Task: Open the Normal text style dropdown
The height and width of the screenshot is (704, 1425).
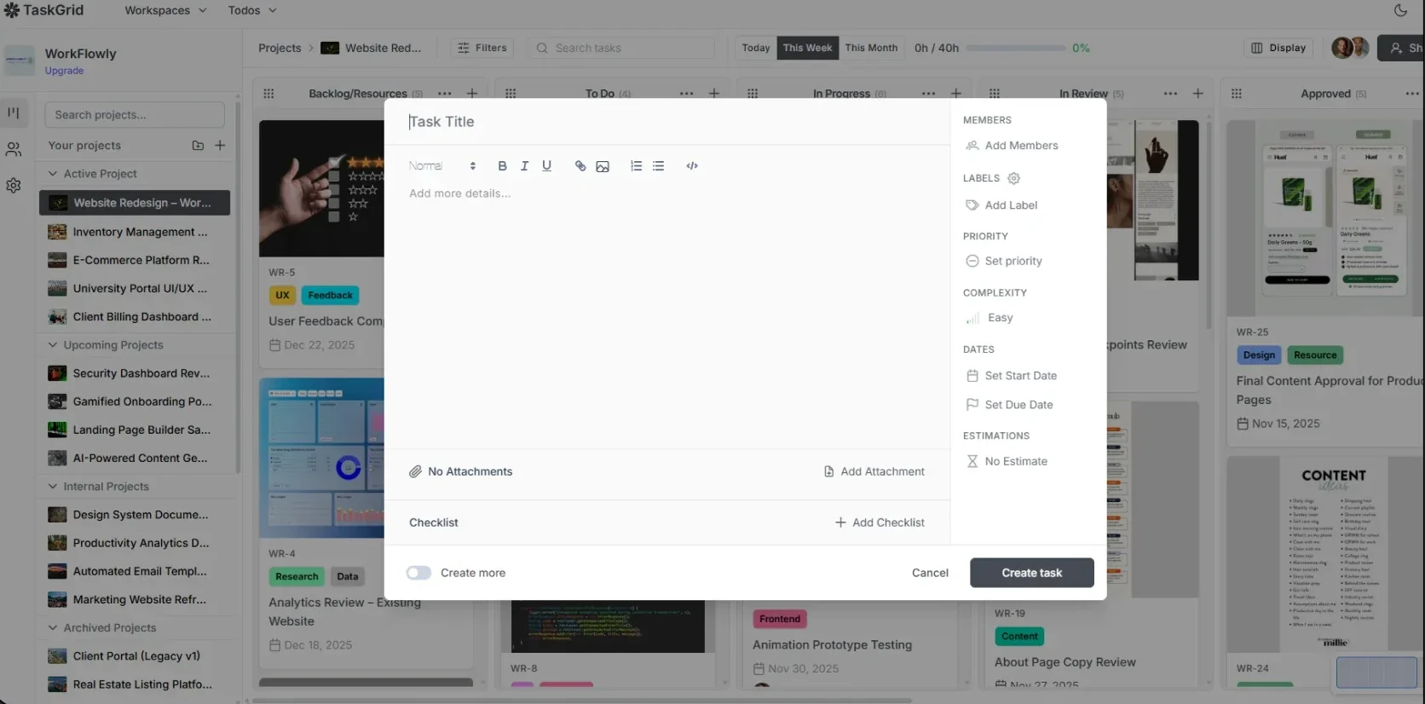Action: 441,166
